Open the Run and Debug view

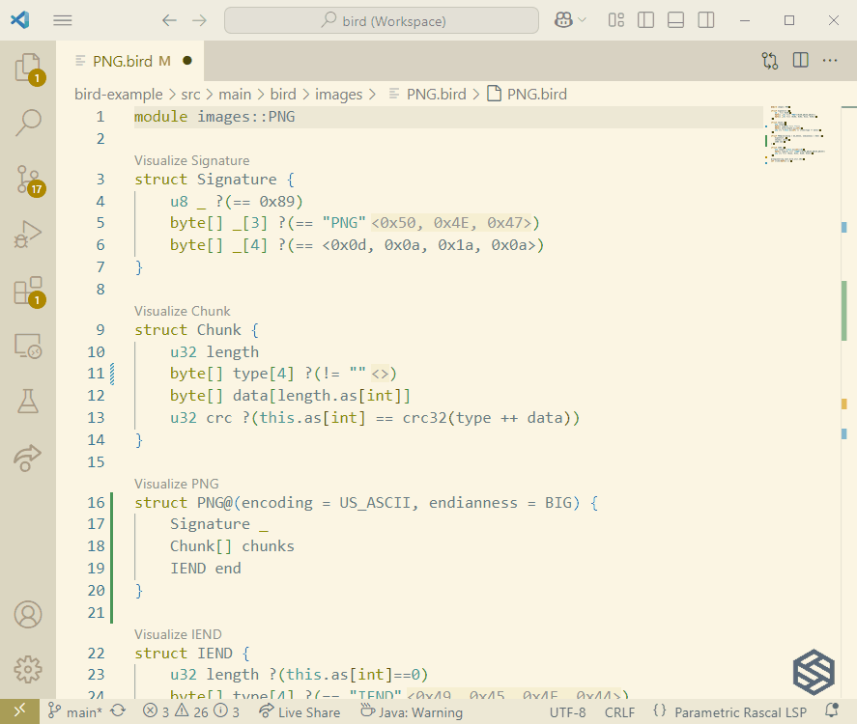click(x=29, y=233)
